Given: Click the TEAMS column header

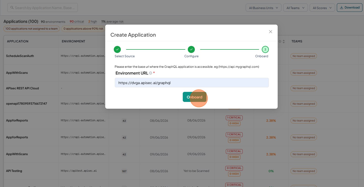Looking at the screenshot, I should click(297, 41).
